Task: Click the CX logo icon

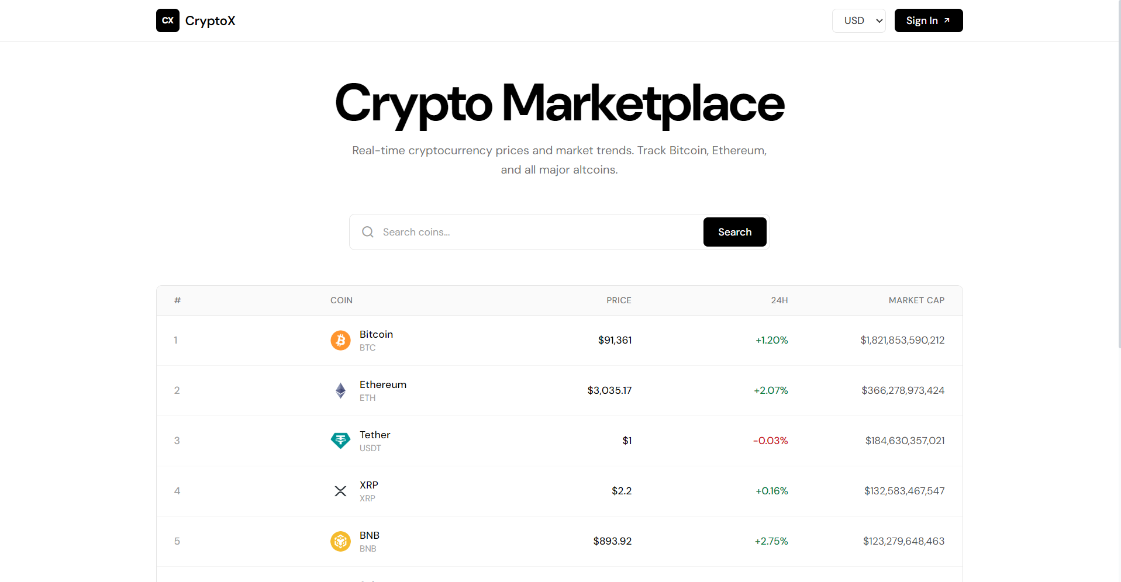Action: click(x=168, y=20)
